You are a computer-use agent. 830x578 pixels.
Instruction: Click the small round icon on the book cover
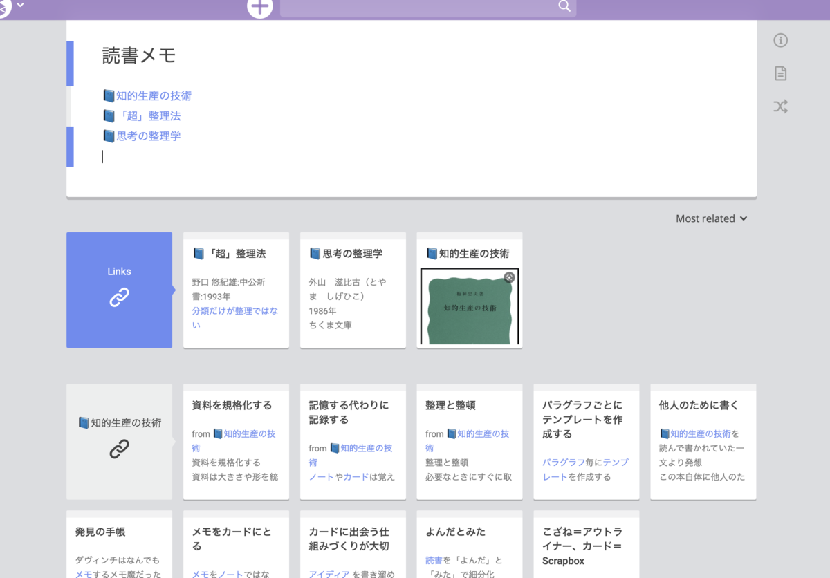[x=509, y=277]
